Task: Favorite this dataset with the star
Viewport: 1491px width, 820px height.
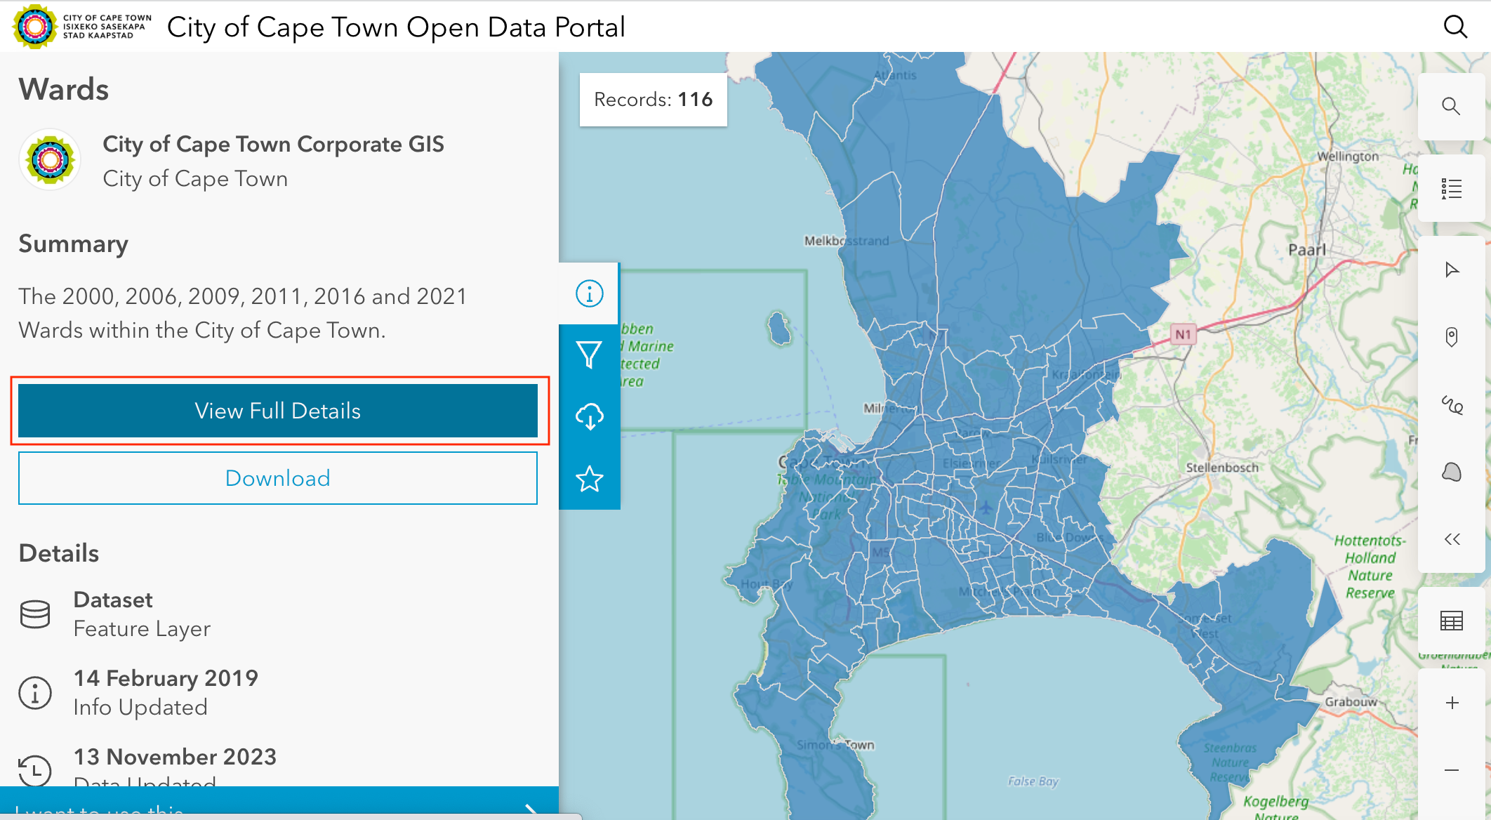Action: pyautogui.click(x=589, y=480)
